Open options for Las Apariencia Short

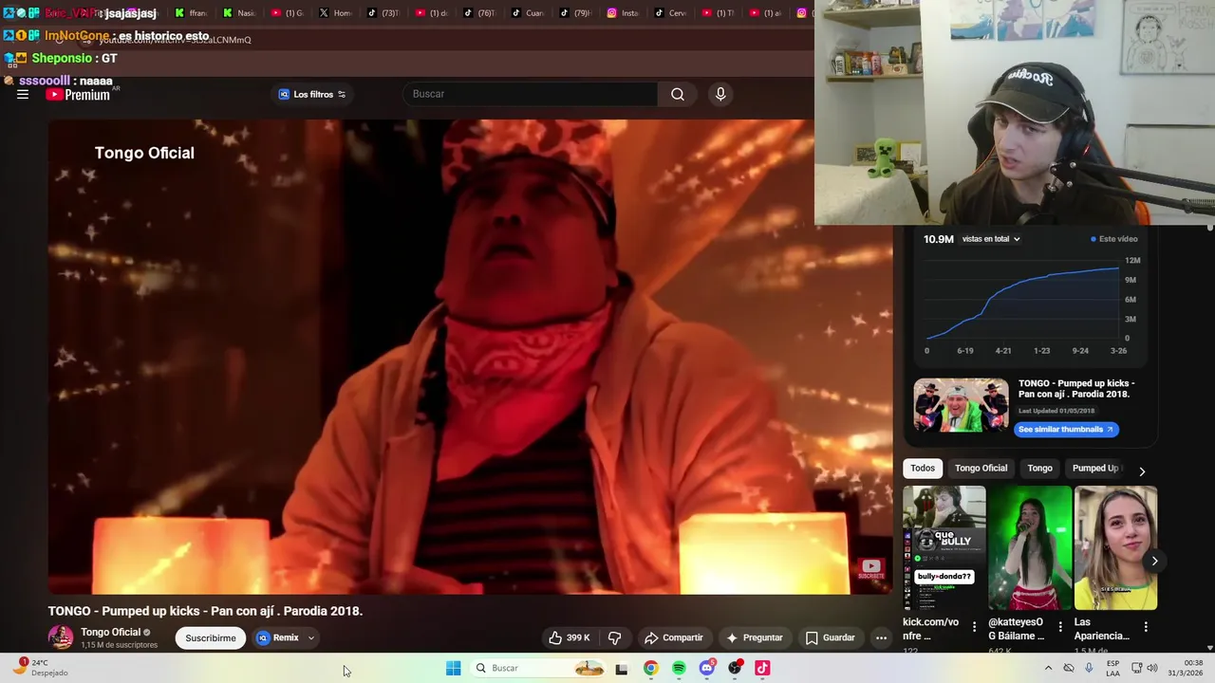pyautogui.click(x=1146, y=627)
